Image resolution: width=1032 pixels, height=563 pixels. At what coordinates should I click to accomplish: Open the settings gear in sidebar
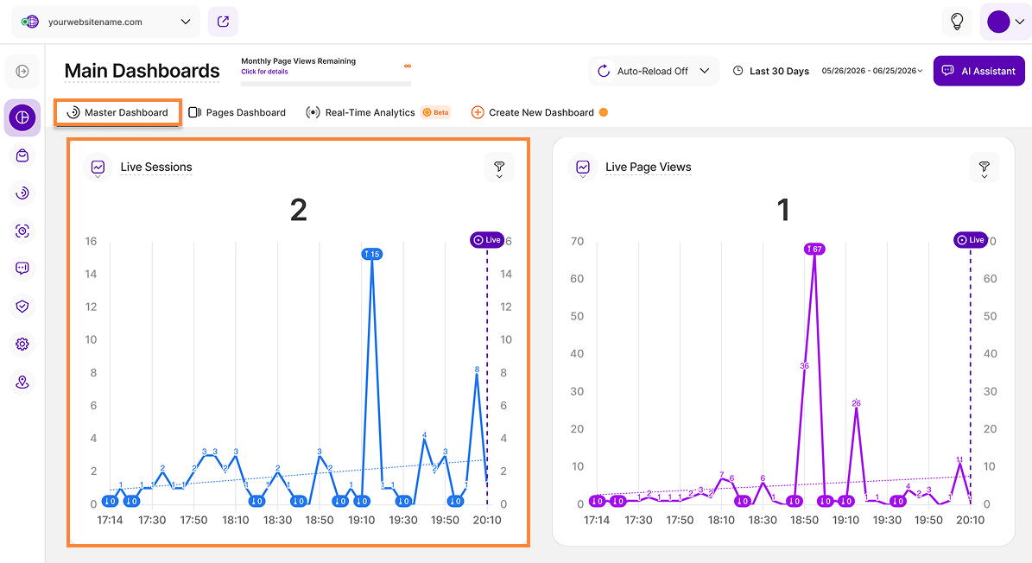click(22, 344)
